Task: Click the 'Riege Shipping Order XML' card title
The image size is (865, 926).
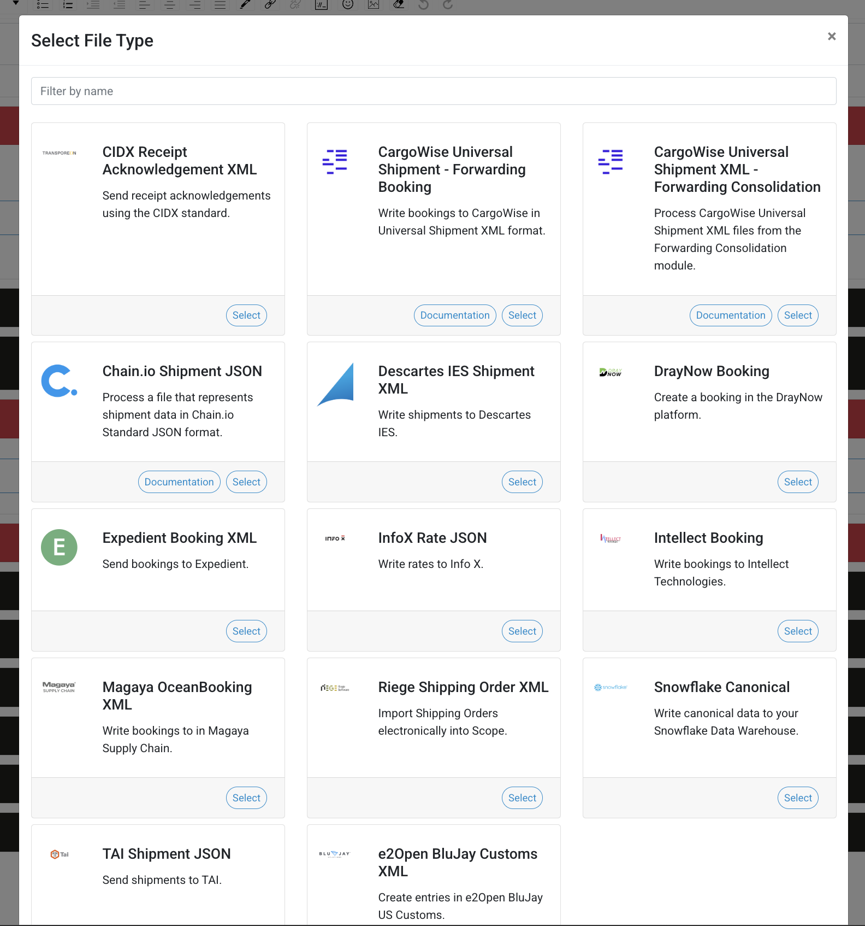Action: [x=464, y=687]
